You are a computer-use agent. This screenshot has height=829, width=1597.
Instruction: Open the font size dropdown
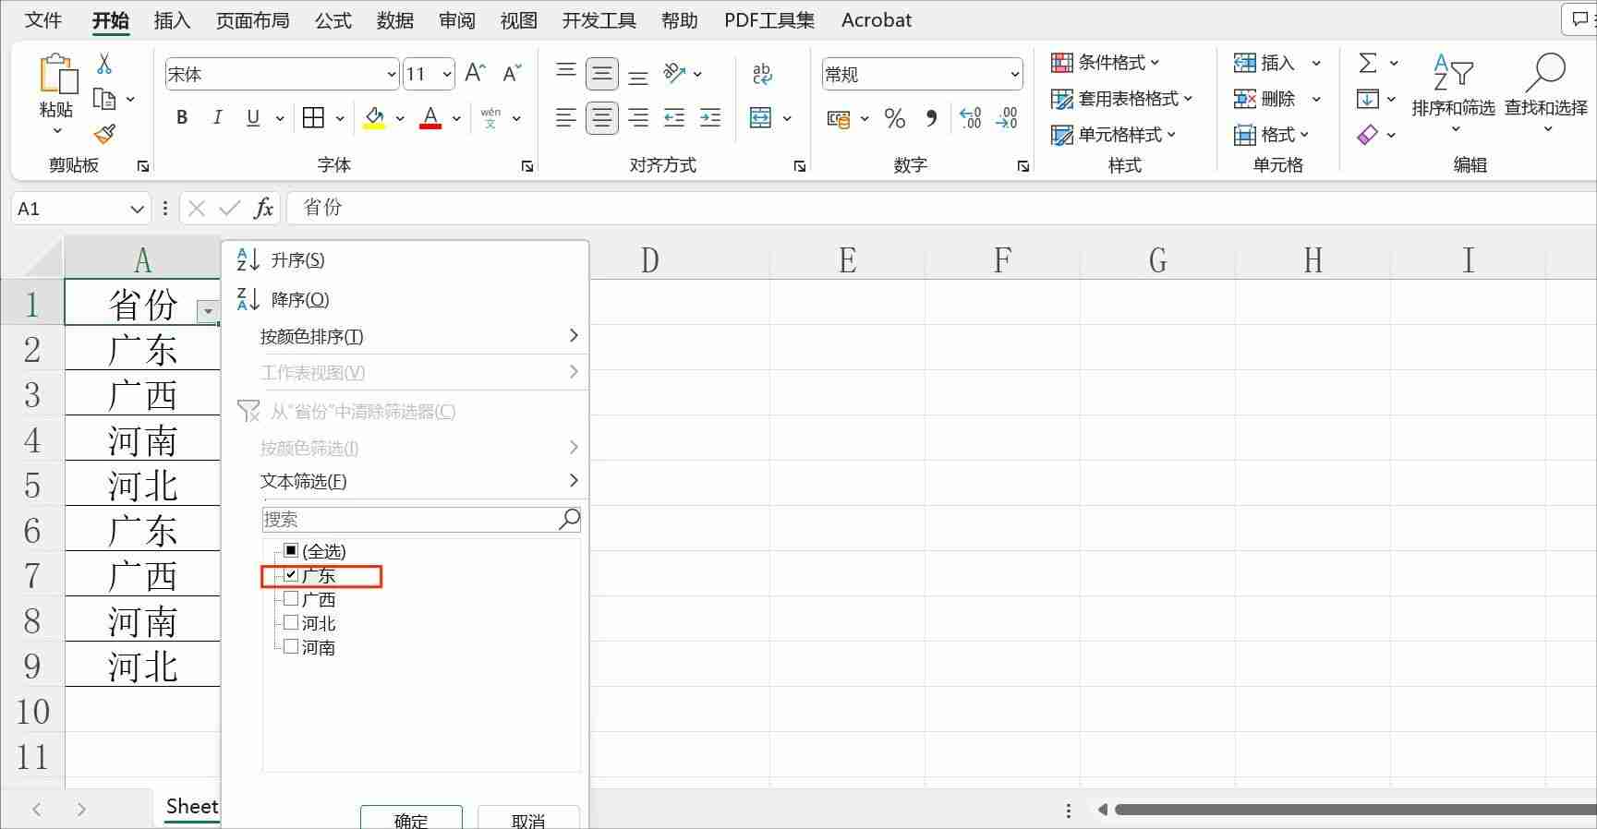447,74
